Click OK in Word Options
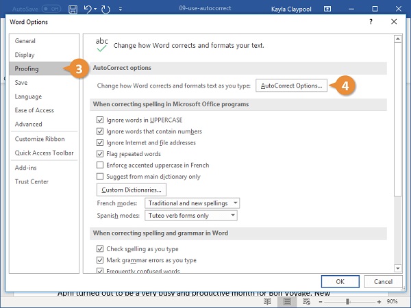 click(x=340, y=281)
